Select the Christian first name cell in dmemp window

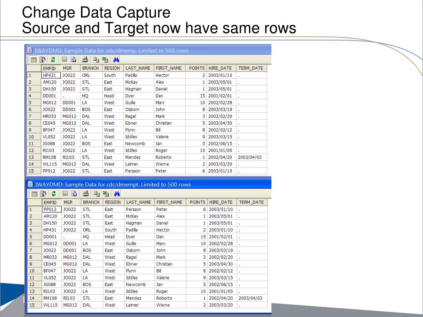pos(169,123)
